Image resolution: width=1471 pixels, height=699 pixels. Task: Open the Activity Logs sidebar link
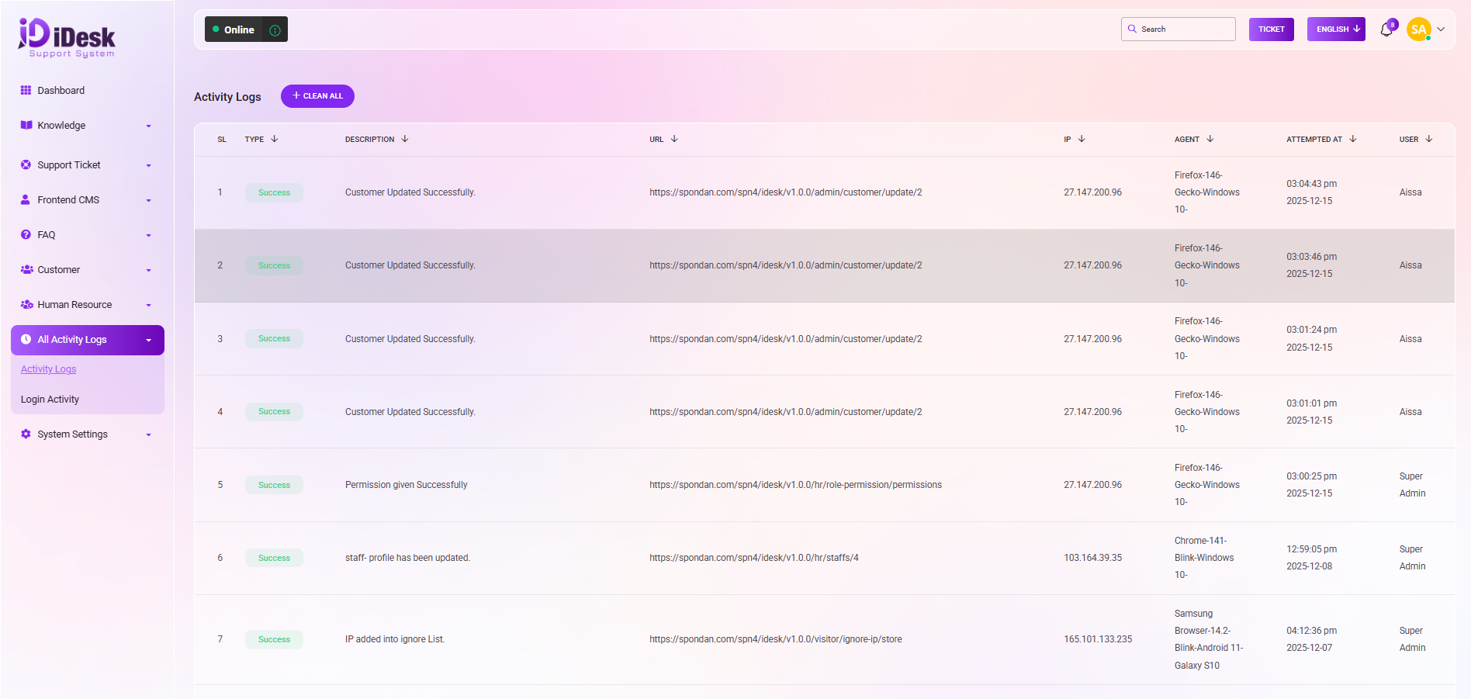[x=48, y=369]
